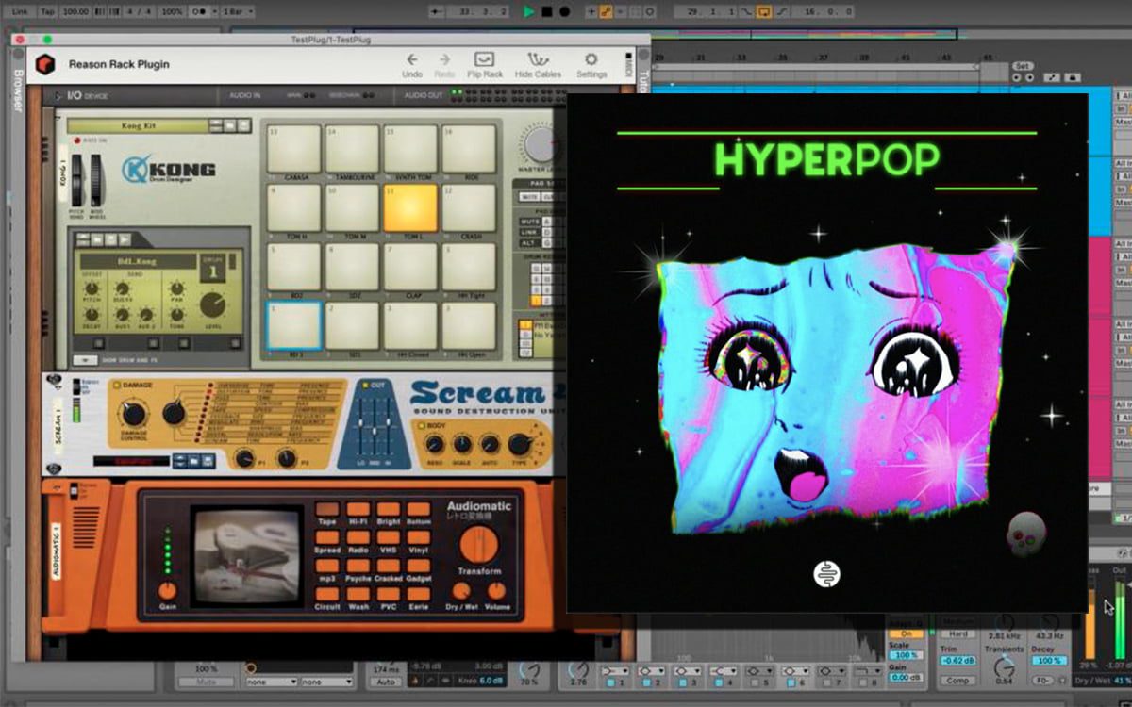This screenshot has width=1132, height=707.
Task: Open Reason Rack Plugin Settings gear
Action: click(x=591, y=65)
